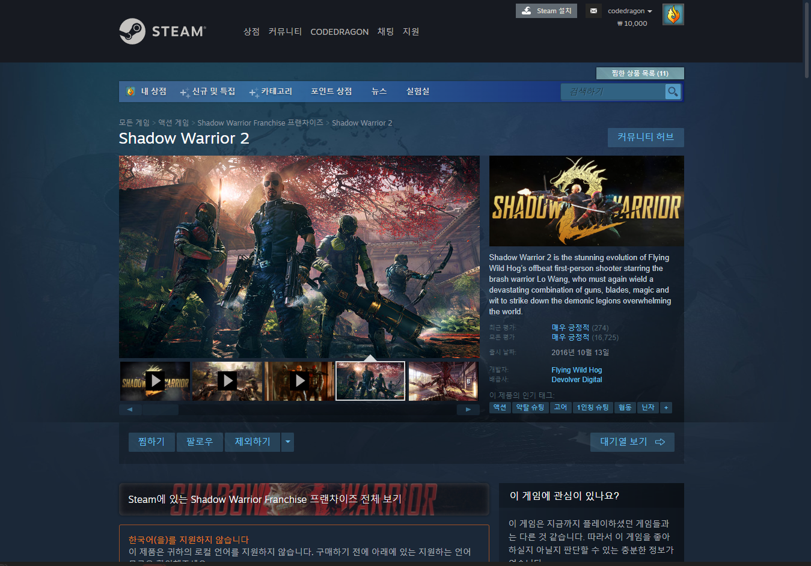Click the Shadow Warrior Franchise breadcrumb link
This screenshot has height=566, width=811.
[x=260, y=123]
